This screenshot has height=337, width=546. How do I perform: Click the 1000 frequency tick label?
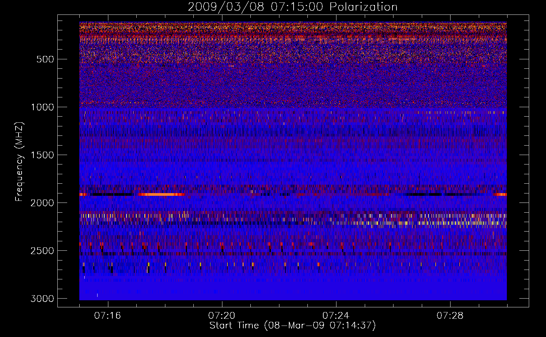(x=42, y=107)
